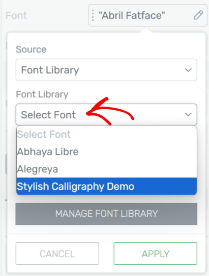Click the Manage Font Library button
The image size is (209, 276).
tap(106, 214)
